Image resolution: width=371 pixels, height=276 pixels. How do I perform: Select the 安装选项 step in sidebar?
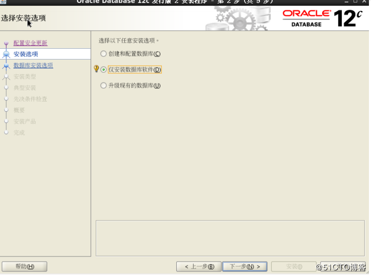coord(45,54)
